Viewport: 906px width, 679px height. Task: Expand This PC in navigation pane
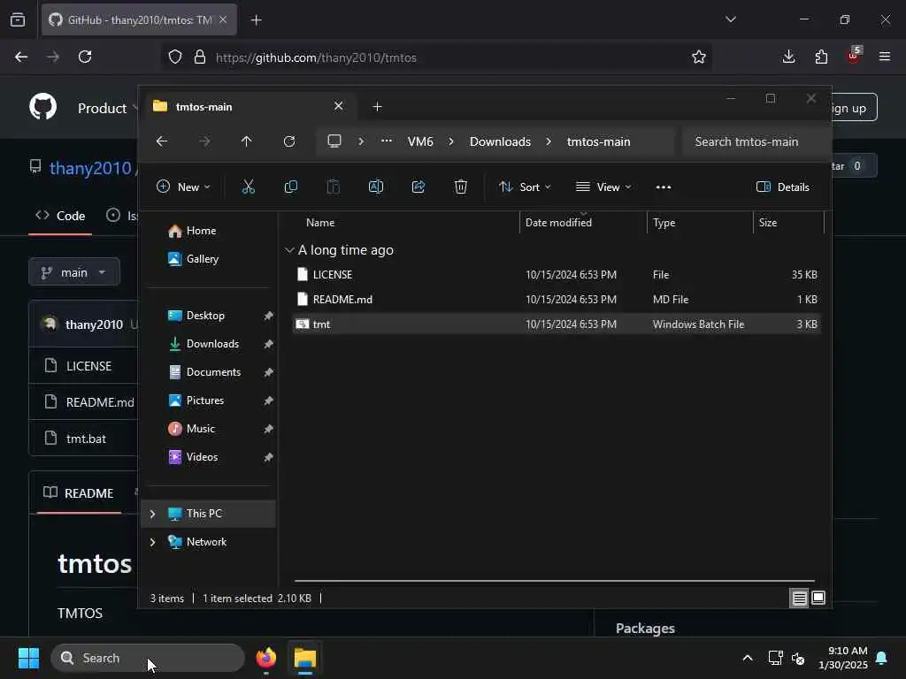pyautogui.click(x=152, y=514)
